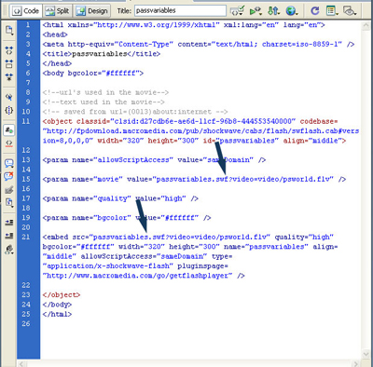This screenshot has height=367, width=373.
Task: Open the Validate Markup green arrow icon
Action: [256, 11]
